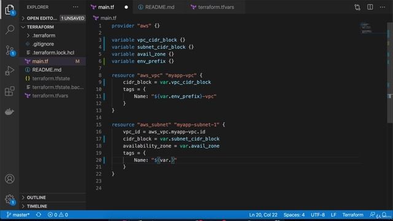Open the Explorer view in activity bar

pos(10,10)
